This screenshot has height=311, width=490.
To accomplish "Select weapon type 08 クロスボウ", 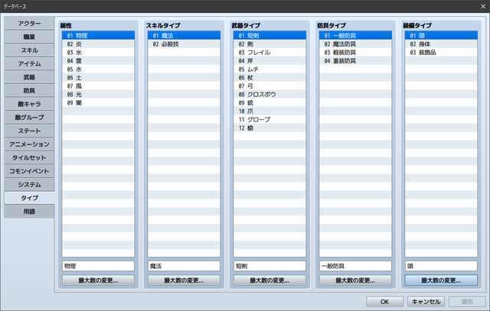I will pyautogui.click(x=269, y=95).
